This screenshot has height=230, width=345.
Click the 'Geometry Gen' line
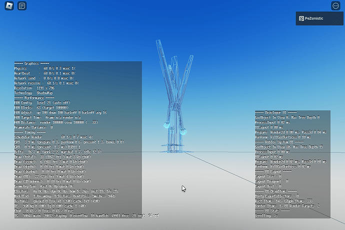pyautogui.click(x=44, y=186)
